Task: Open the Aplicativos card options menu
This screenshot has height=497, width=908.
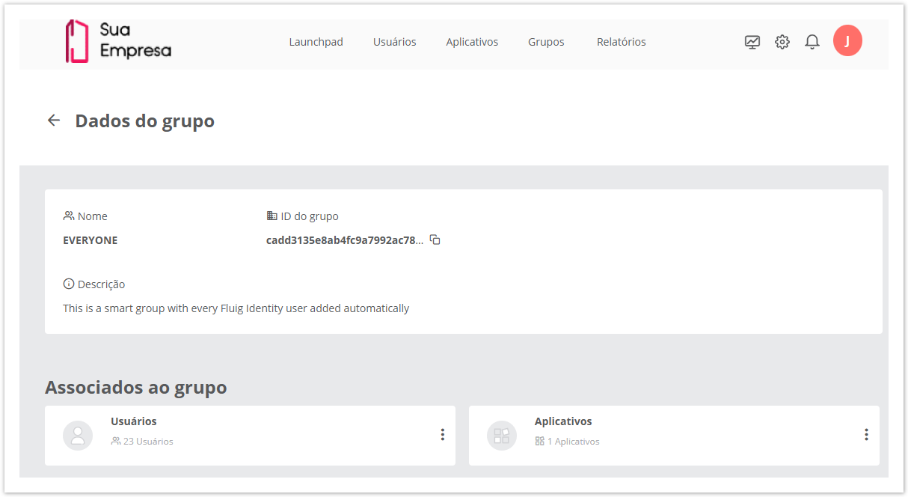Action: [866, 435]
